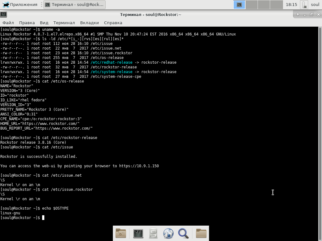
Task: Click the /etc/os-release listing row
Action: [62, 58]
